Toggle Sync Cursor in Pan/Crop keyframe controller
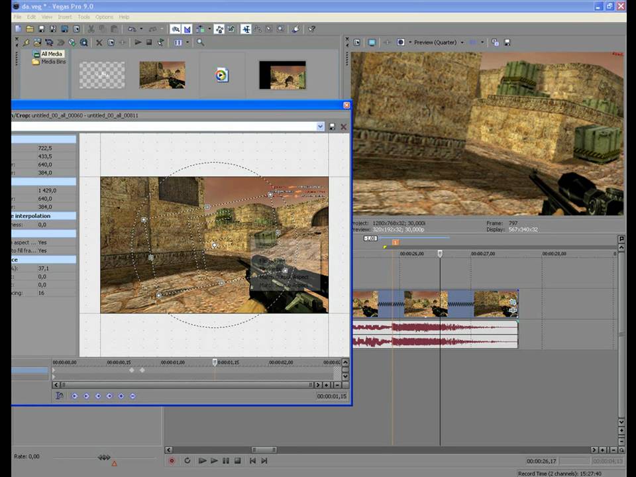This screenshot has width=636, height=477. 60,396
